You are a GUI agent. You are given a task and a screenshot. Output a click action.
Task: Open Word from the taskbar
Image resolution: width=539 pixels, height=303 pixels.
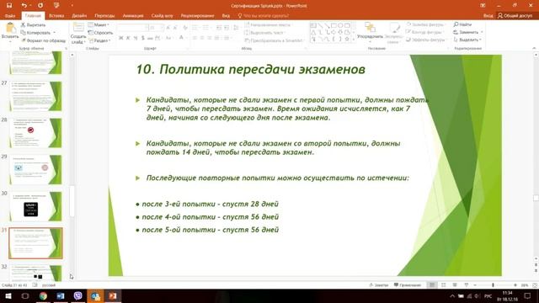coord(61,295)
